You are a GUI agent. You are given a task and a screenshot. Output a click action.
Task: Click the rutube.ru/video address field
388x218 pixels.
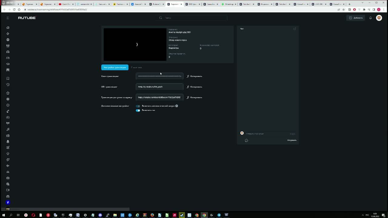(159, 97)
